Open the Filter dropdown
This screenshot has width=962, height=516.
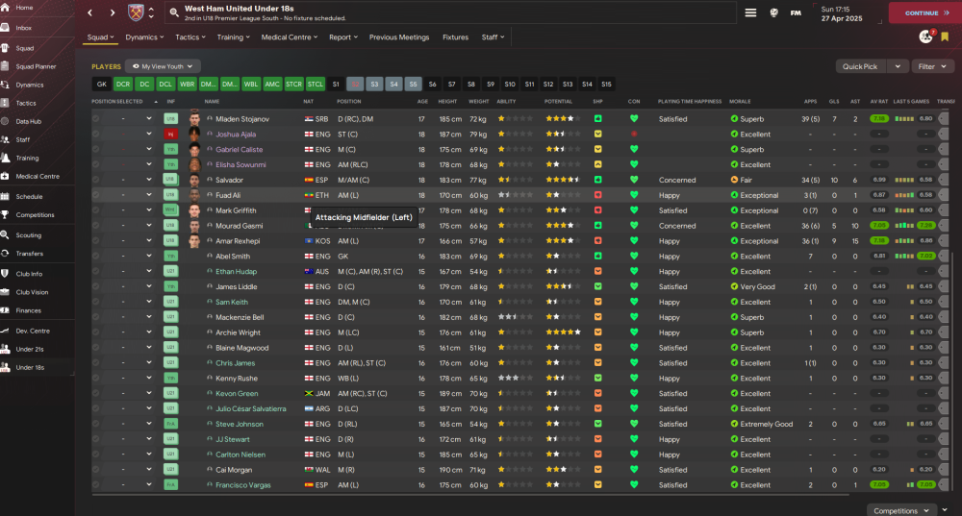tap(932, 66)
